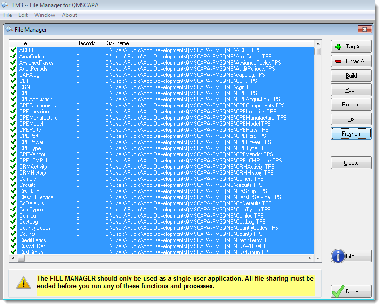Toggle the tag checkmark for CPEModel
Image resolution: width=382 pixels, height=307 pixels.
coord(13,124)
